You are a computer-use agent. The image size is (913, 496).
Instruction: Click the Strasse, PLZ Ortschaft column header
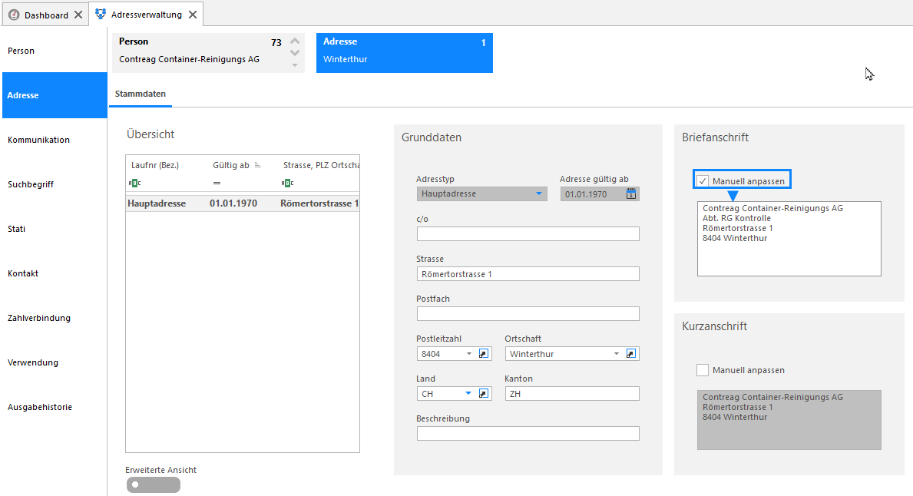[321, 165]
